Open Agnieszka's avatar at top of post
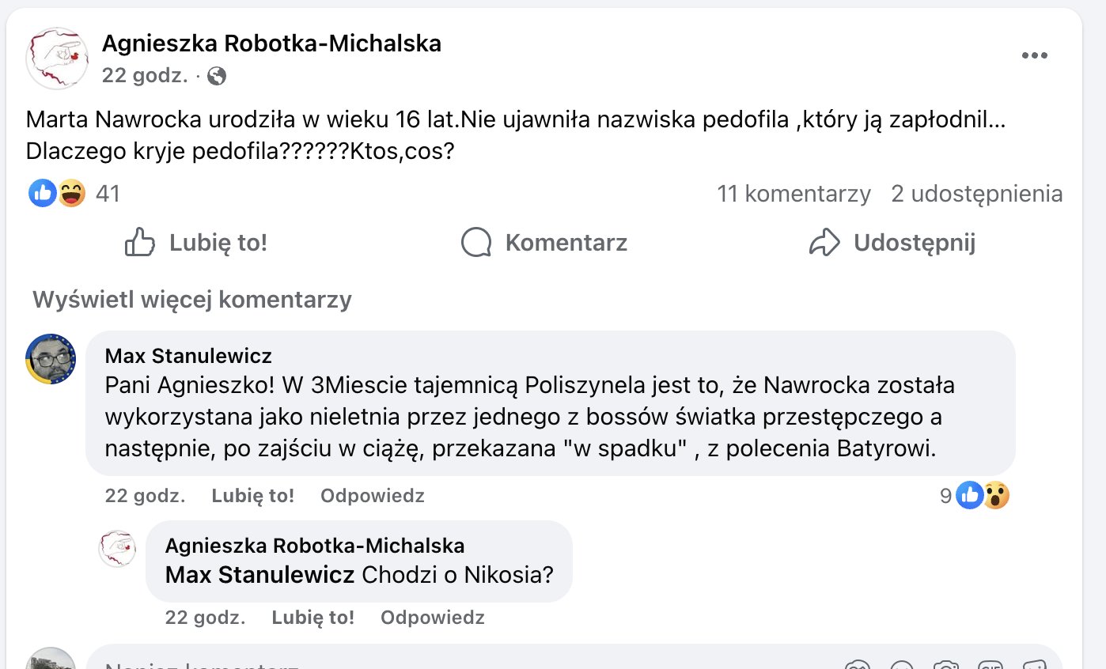The image size is (1106, 669). [56, 59]
